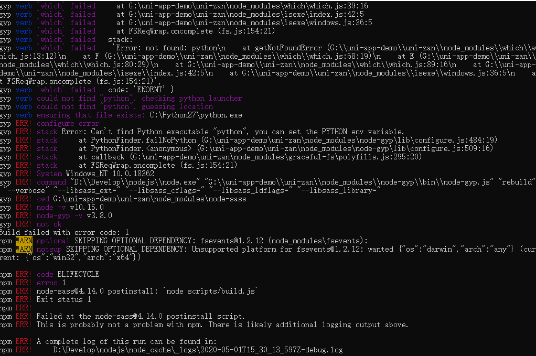Click the "System Windows_NT 10.0.18362" line
The height and width of the screenshot is (356, 536).
(x=95, y=174)
